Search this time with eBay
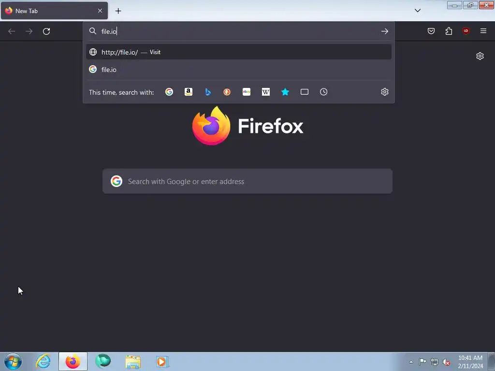The height and width of the screenshot is (371, 495). pos(247,92)
